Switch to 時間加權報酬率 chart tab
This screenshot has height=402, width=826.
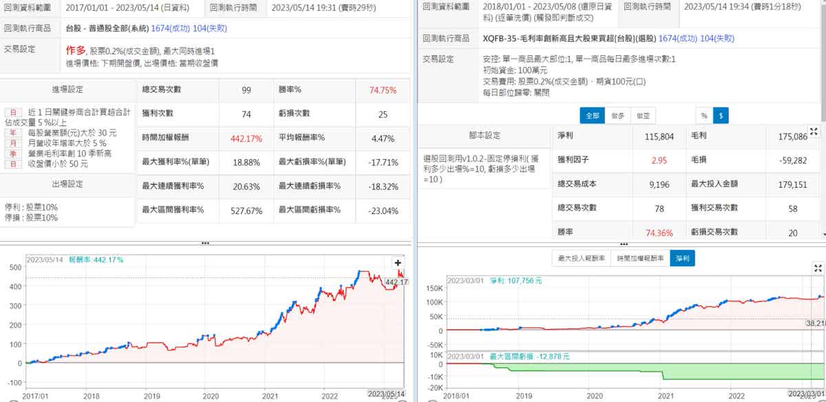coord(637,258)
